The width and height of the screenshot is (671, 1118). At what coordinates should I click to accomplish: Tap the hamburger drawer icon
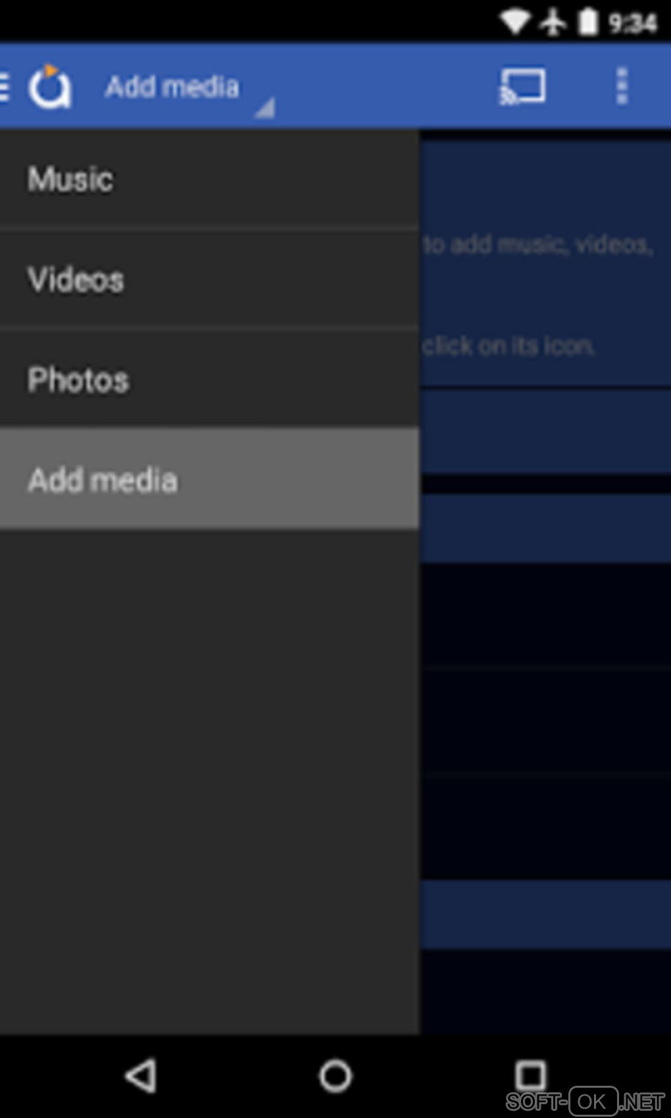(x=5, y=86)
